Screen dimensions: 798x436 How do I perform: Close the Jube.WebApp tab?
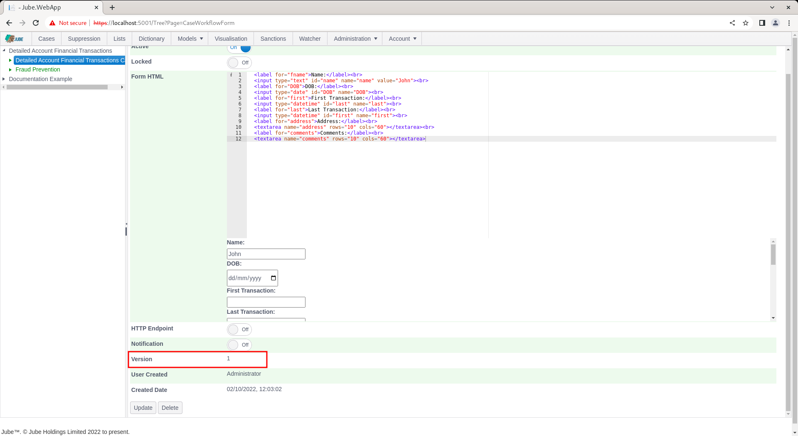pyautogui.click(x=96, y=7)
